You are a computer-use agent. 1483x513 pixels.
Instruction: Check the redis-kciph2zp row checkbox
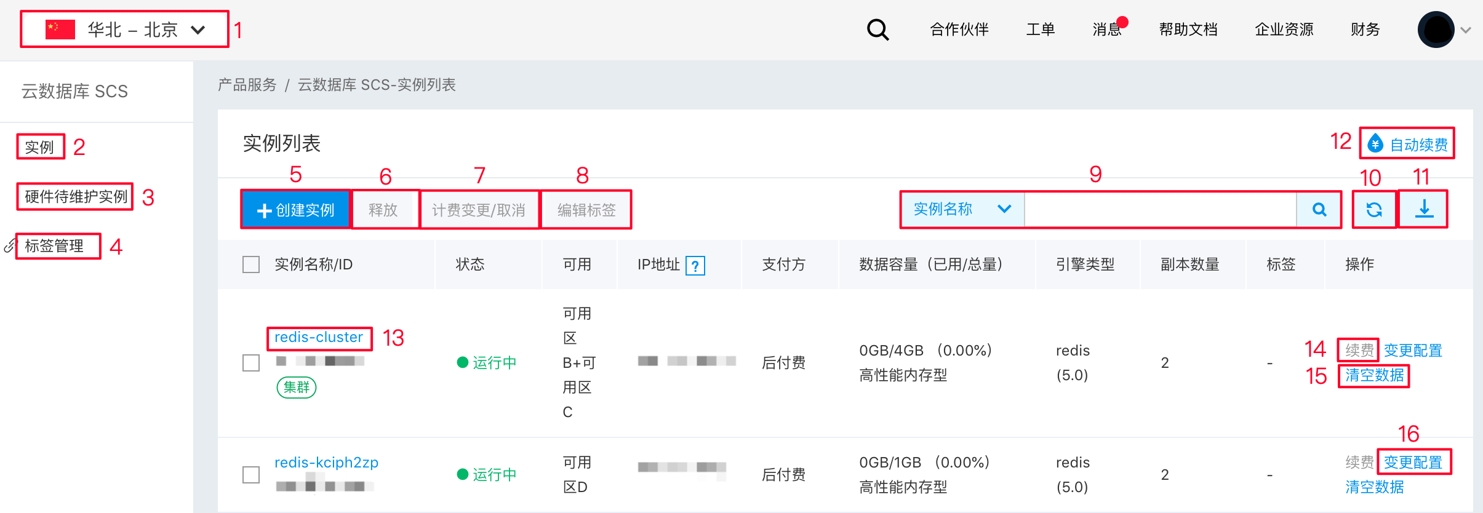click(251, 475)
